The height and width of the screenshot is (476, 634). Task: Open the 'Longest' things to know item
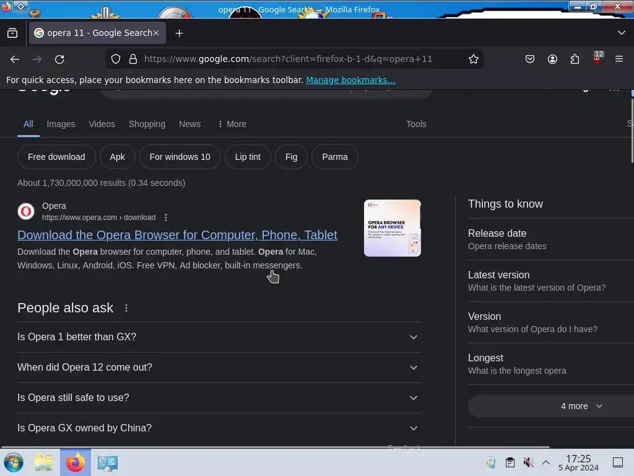[550, 364]
